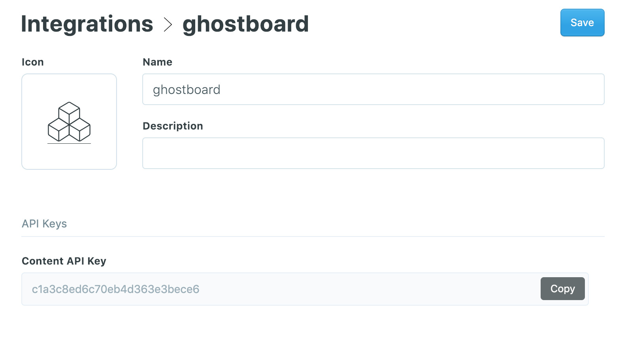The image size is (626, 338).
Task: Click the Description field label
Action: pos(173,126)
